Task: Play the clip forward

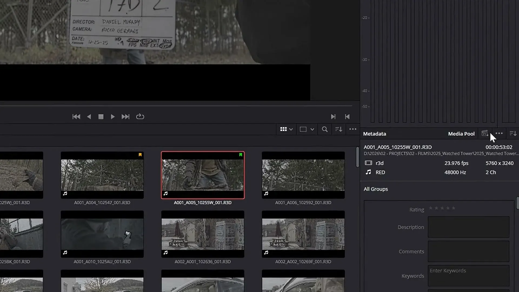Action: click(x=113, y=117)
